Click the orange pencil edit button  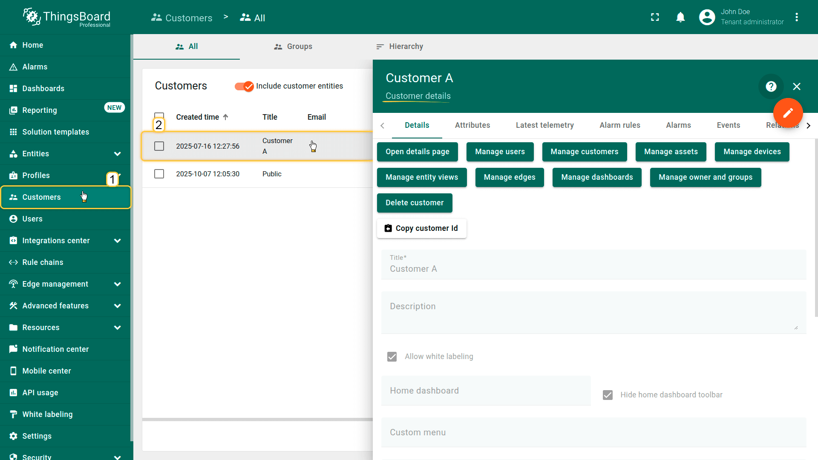(x=788, y=113)
